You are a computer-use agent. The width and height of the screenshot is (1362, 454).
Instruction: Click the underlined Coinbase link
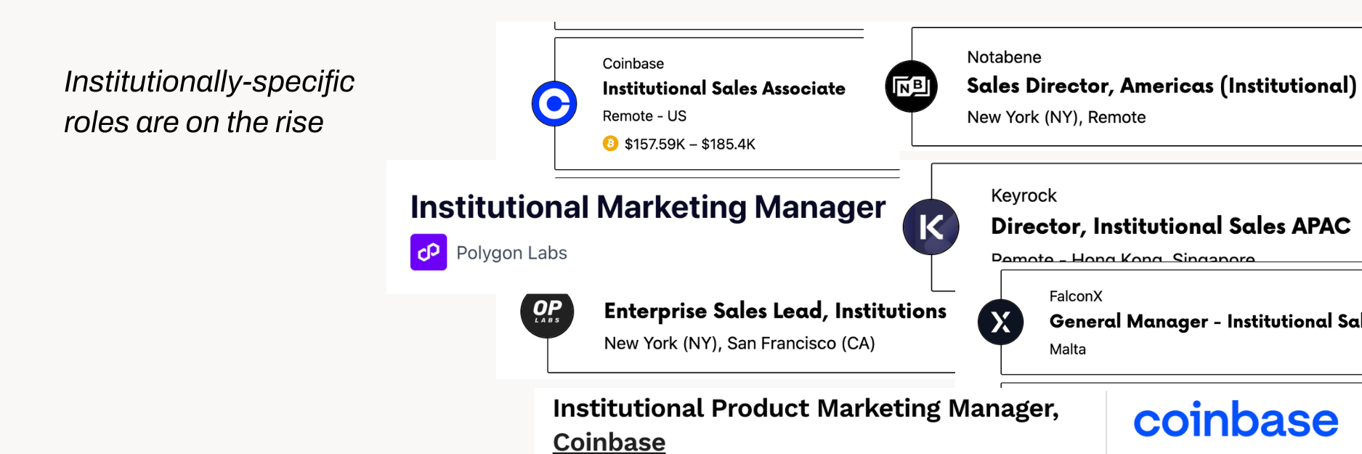click(x=609, y=442)
